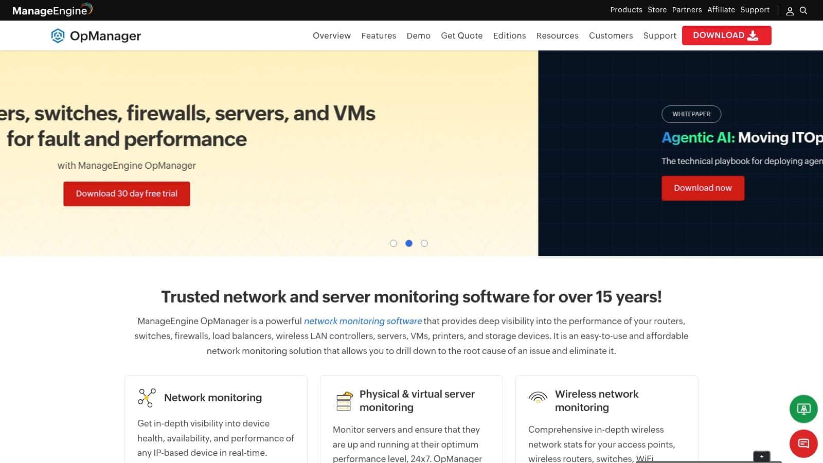The height and width of the screenshot is (463, 823).
Task: Open the Editions page
Action: pos(509,35)
